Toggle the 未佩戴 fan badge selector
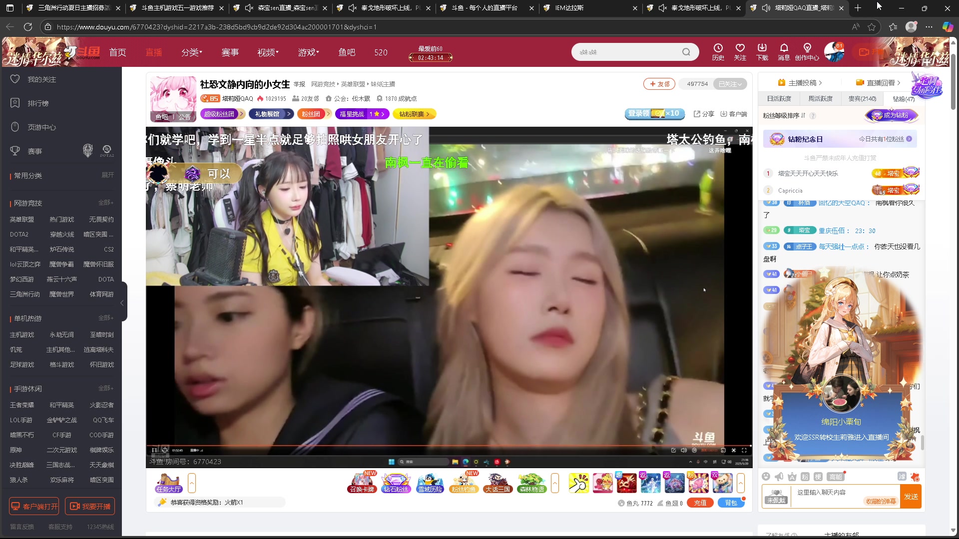 tap(776, 497)
